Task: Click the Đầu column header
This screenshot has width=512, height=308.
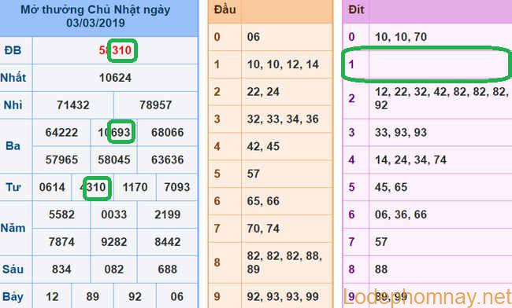Action: [x=225, y=9]
